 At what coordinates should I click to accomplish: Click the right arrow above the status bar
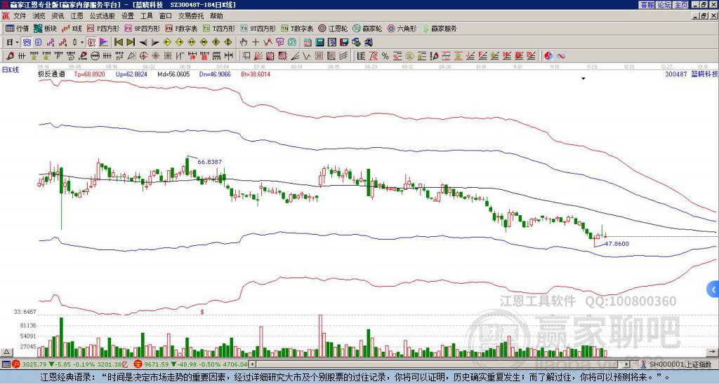713,352
